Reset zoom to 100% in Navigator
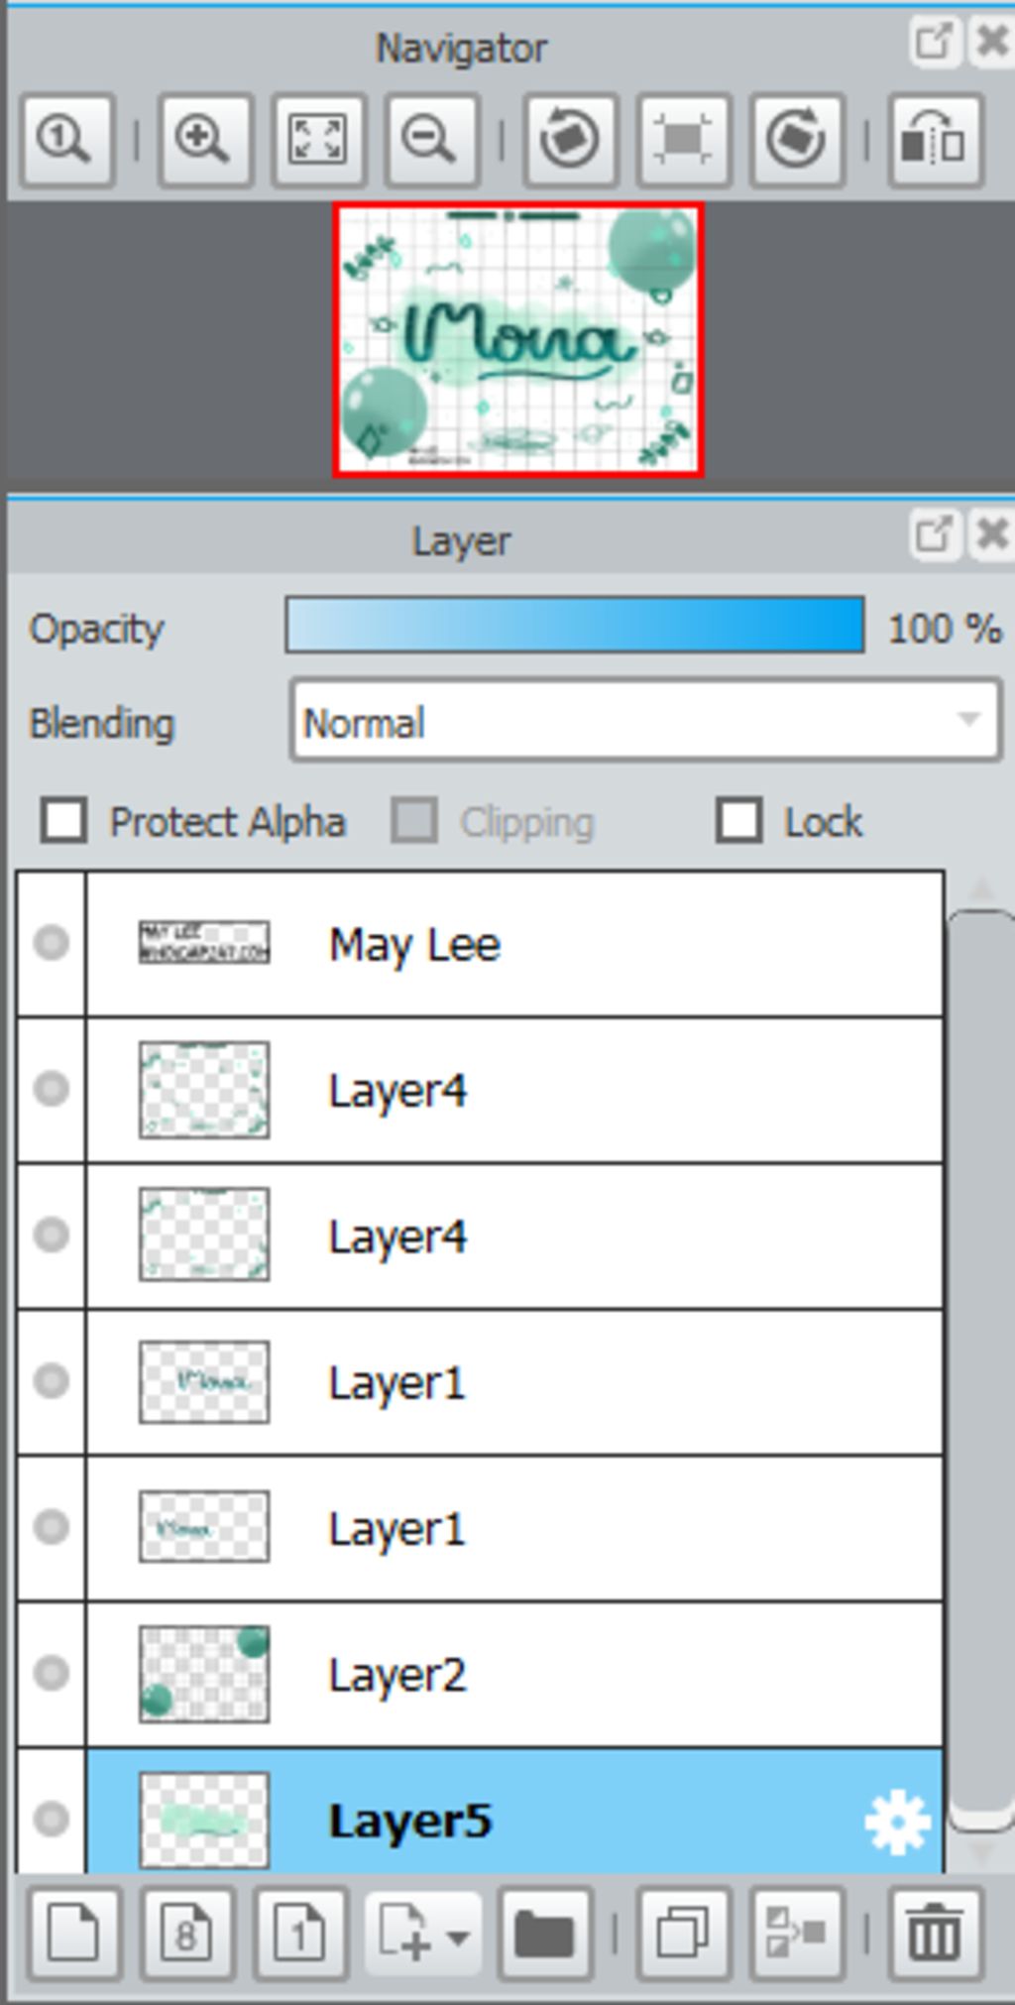This screenshot has width=1015, height=2005. pyautogui.click(x=65, y=139)
